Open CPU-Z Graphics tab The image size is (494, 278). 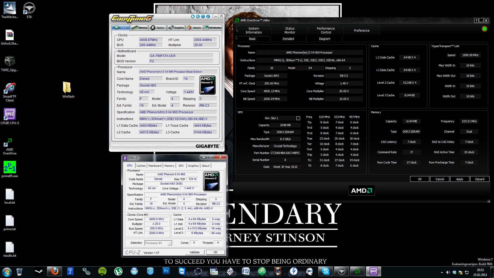point(193,166)
